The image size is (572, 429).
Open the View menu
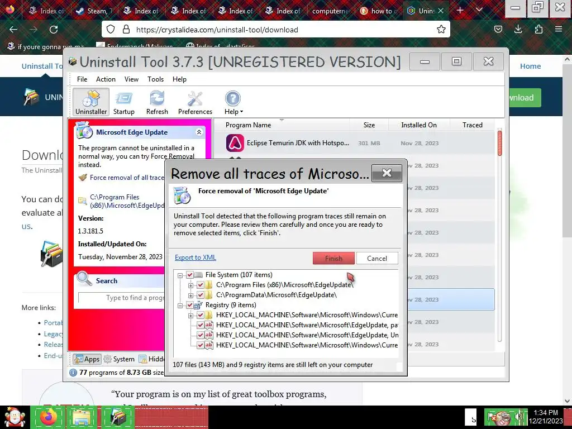click(131, 79)
